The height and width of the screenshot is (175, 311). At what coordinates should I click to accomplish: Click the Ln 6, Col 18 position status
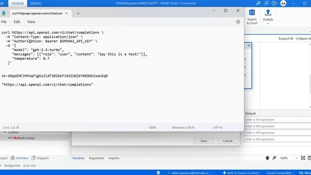click(11, 127)
